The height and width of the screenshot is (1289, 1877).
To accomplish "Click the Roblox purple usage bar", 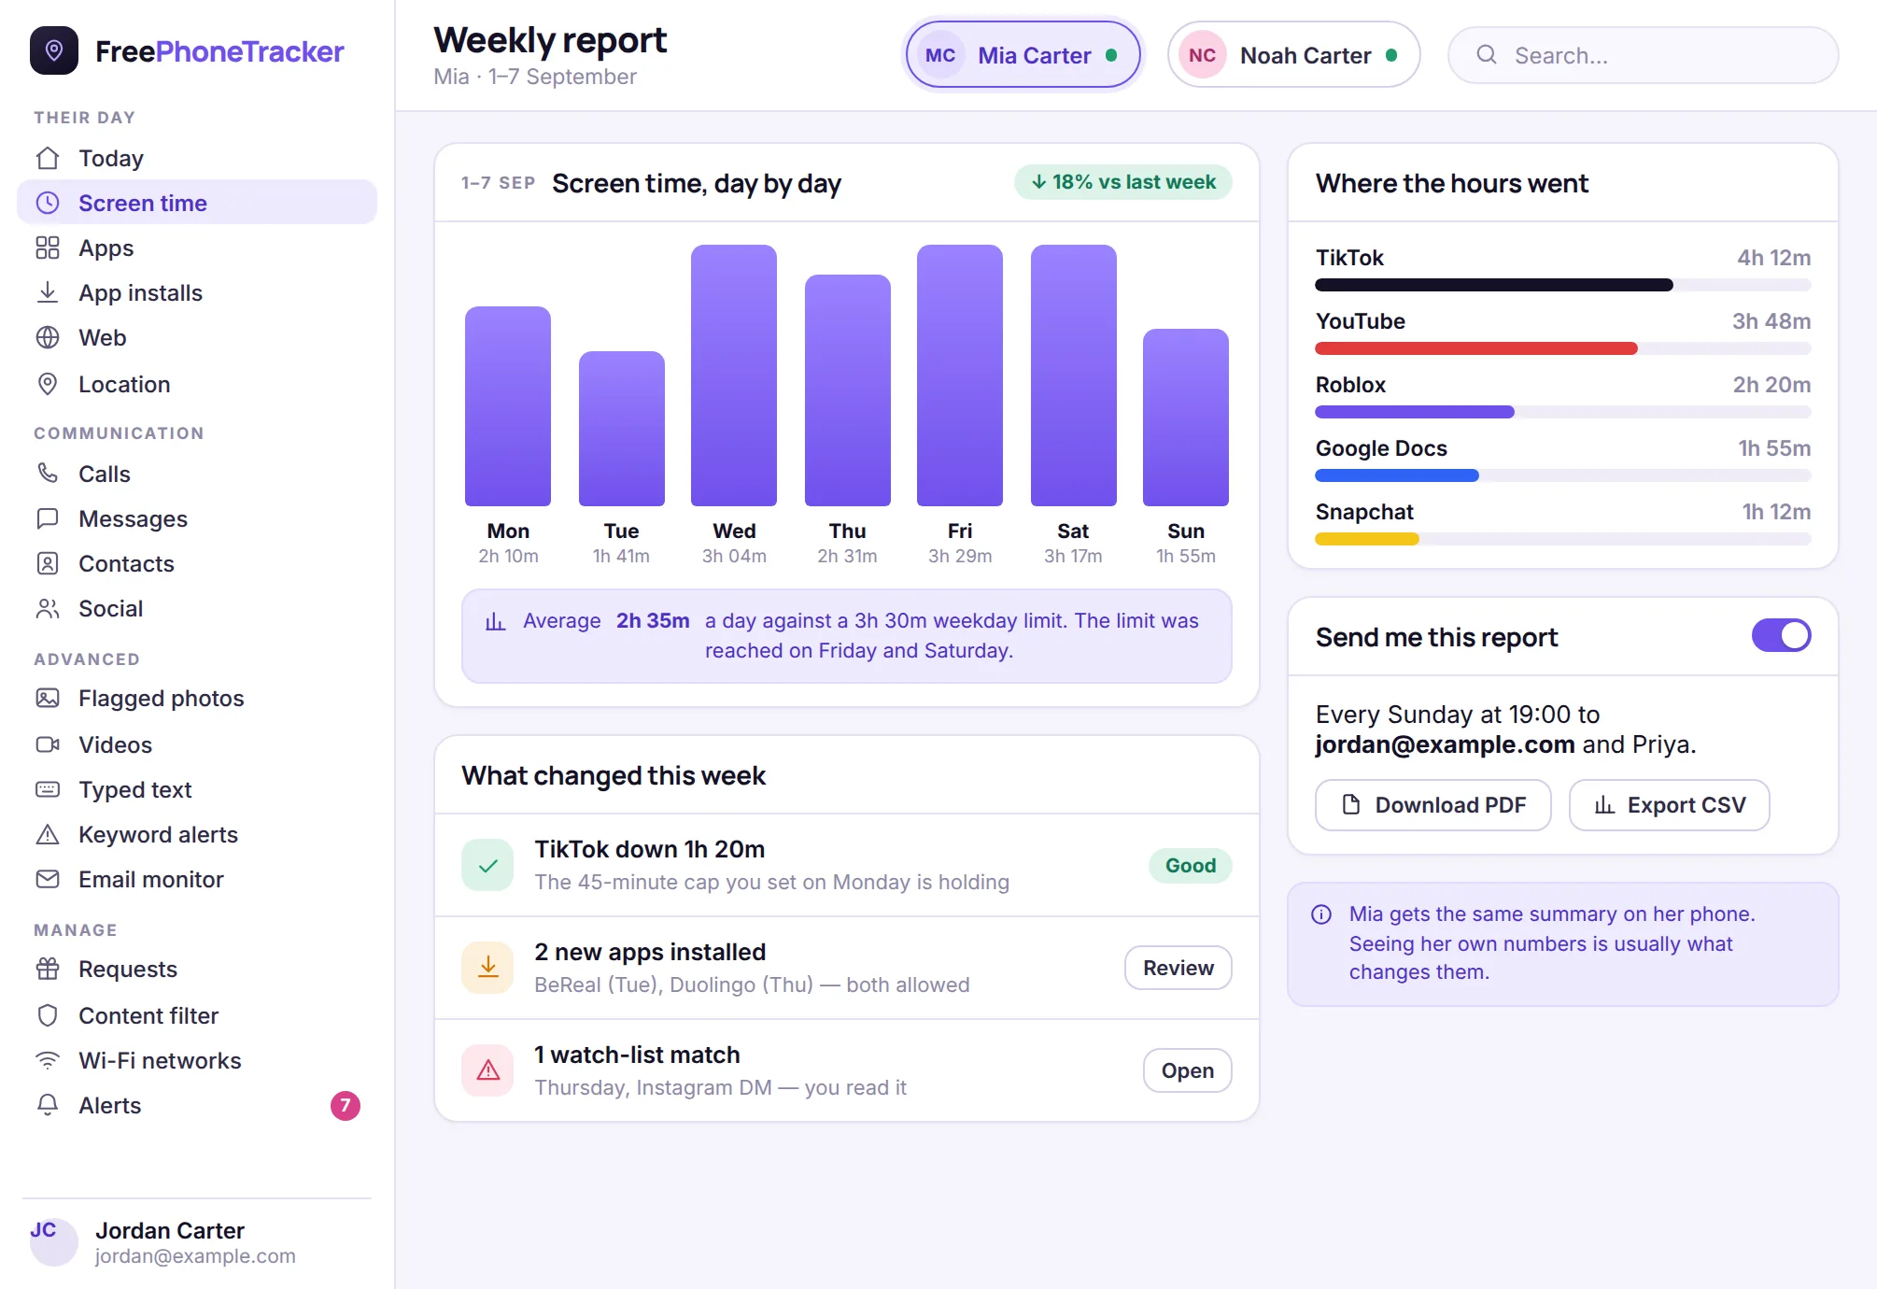I will pyautogui.click(x=1415, y=412).
